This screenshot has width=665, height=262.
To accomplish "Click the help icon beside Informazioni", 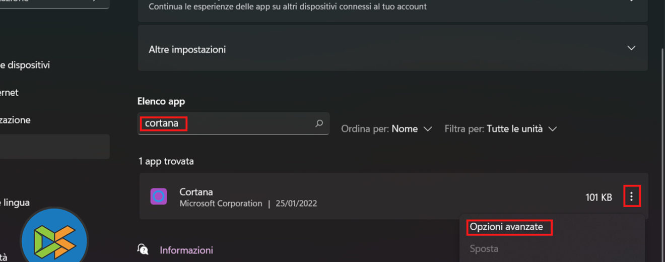I will coord(144,250).
